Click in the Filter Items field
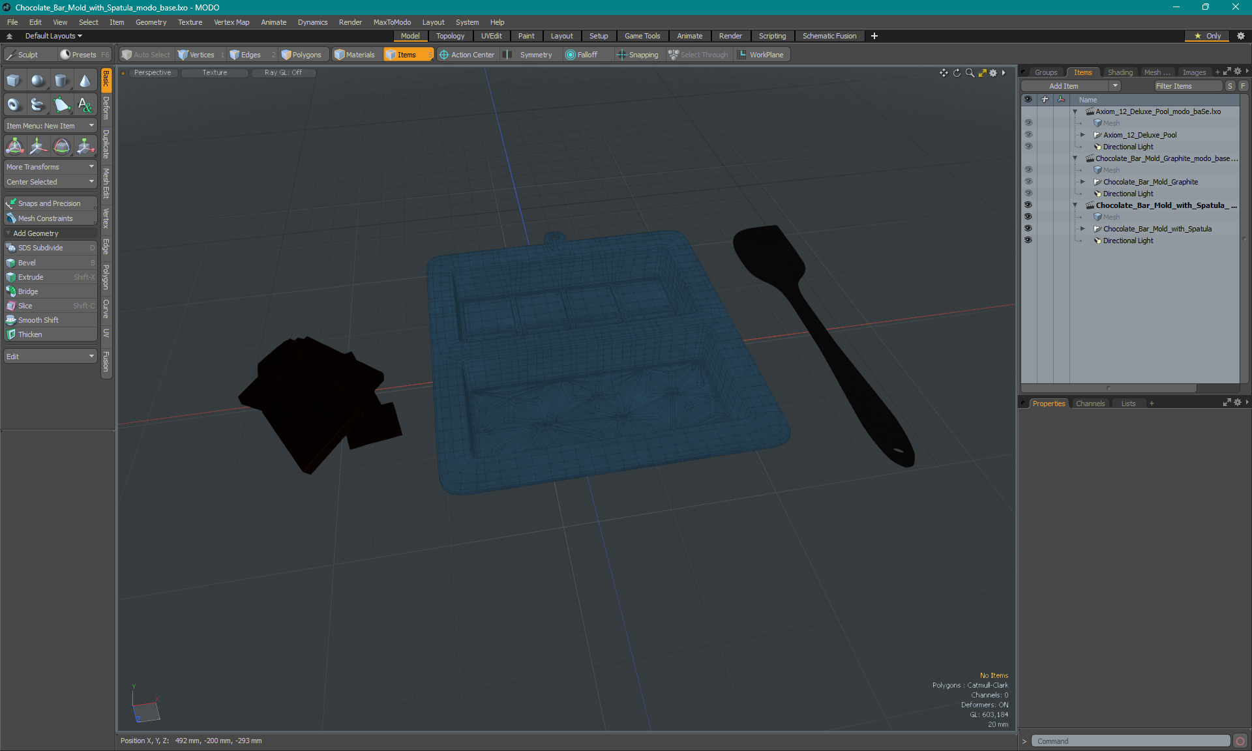The height and width of the screenshot is (751, 1252). coord(1188,86)
